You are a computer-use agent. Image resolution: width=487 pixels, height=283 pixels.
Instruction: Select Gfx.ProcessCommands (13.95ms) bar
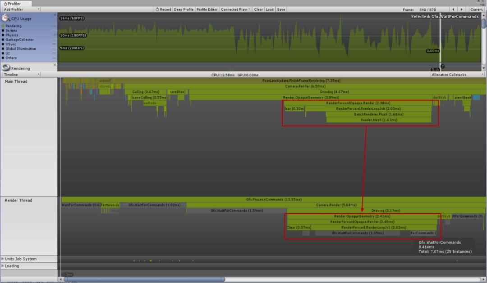click(274, 199)
